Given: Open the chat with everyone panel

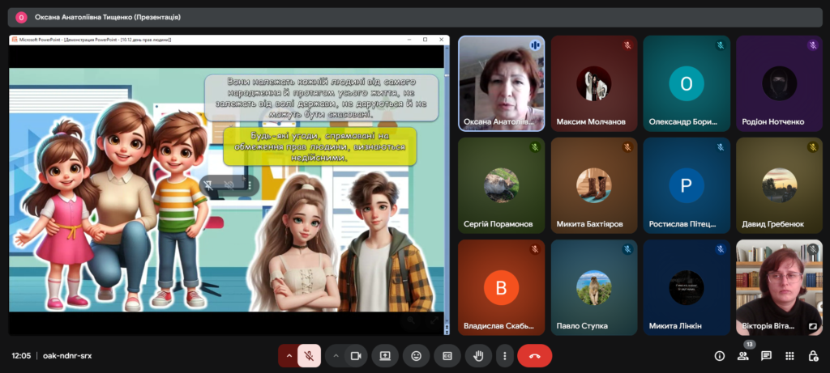Looking at the screenshot, I should pyautogui.click(x=766, y=356).
